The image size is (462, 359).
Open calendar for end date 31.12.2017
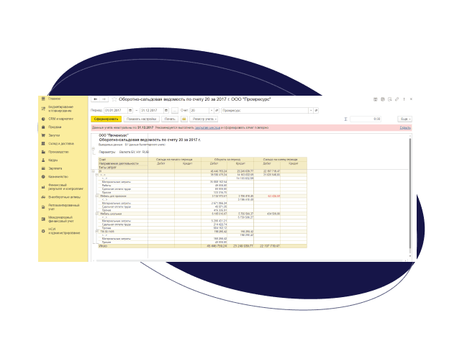166,110
